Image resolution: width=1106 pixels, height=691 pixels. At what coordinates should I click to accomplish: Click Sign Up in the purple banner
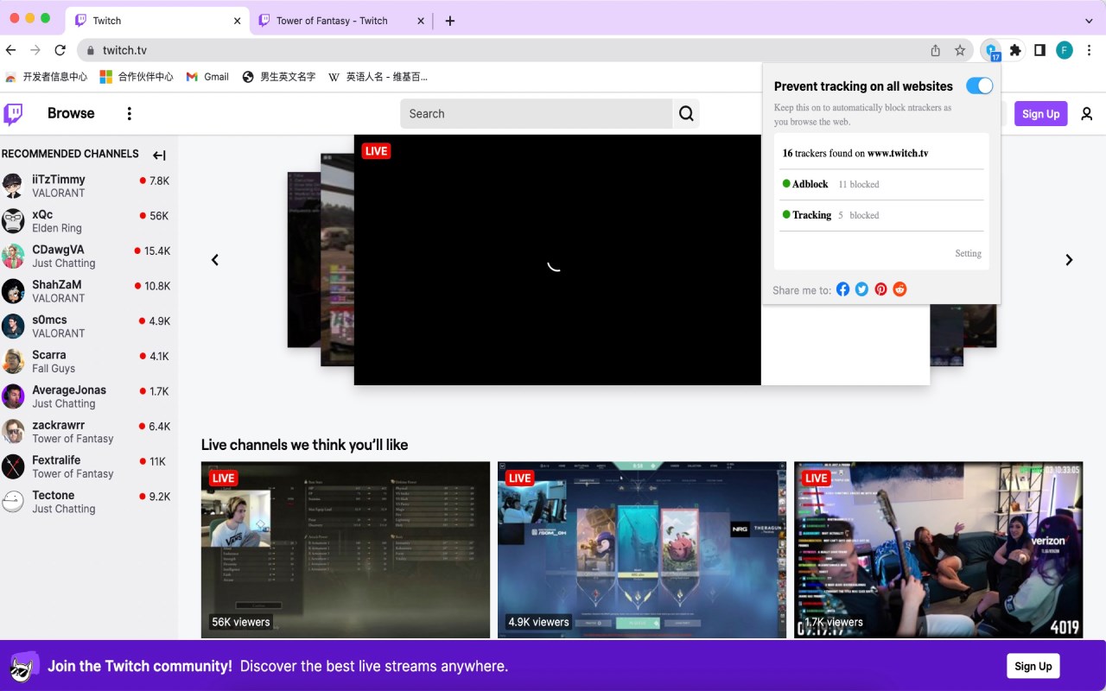(1033, 666)
